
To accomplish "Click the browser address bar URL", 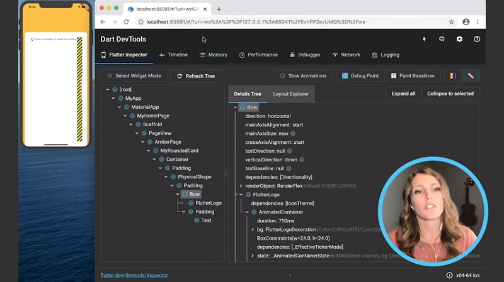I will [256, 22].
